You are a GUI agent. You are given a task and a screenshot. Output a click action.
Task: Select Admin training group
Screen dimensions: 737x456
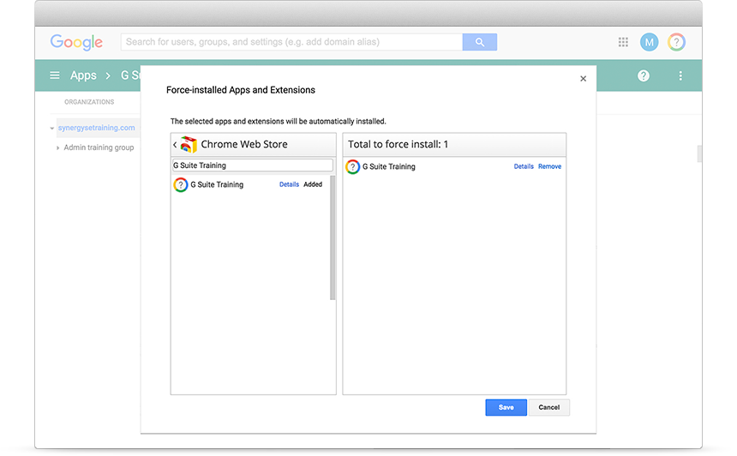pyautogui.click(x=99, y=147)
